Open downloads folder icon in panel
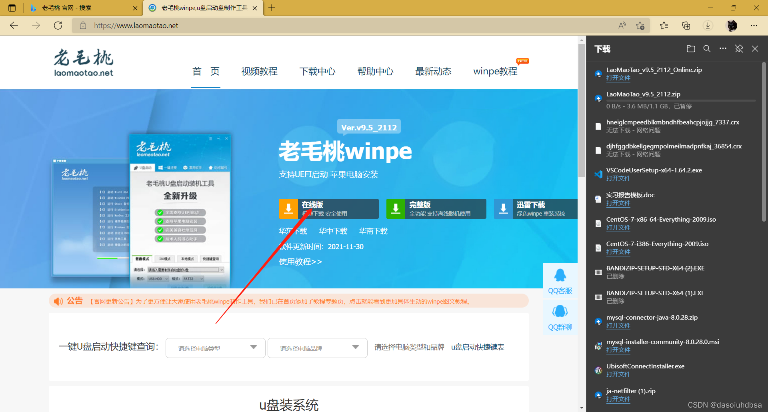768x412 pixels. [691, 49]
